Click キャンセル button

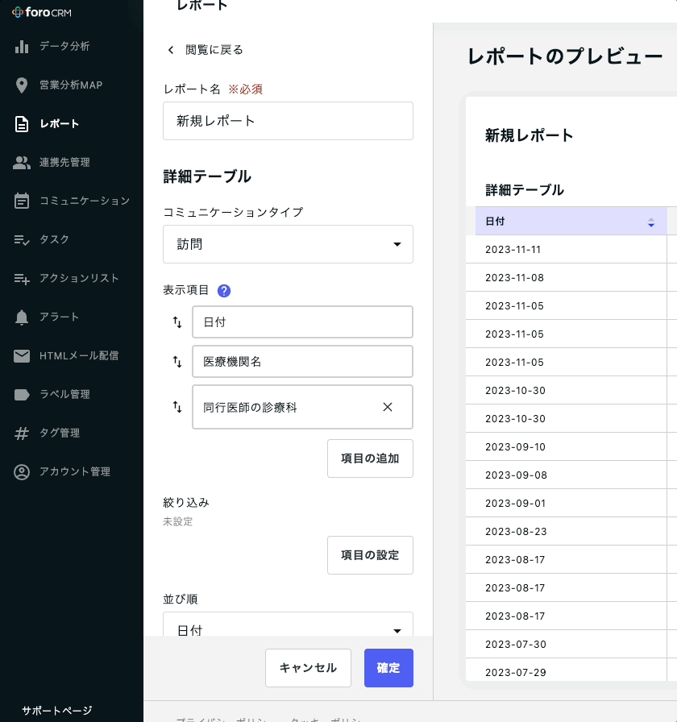click(x=308, y=668)
